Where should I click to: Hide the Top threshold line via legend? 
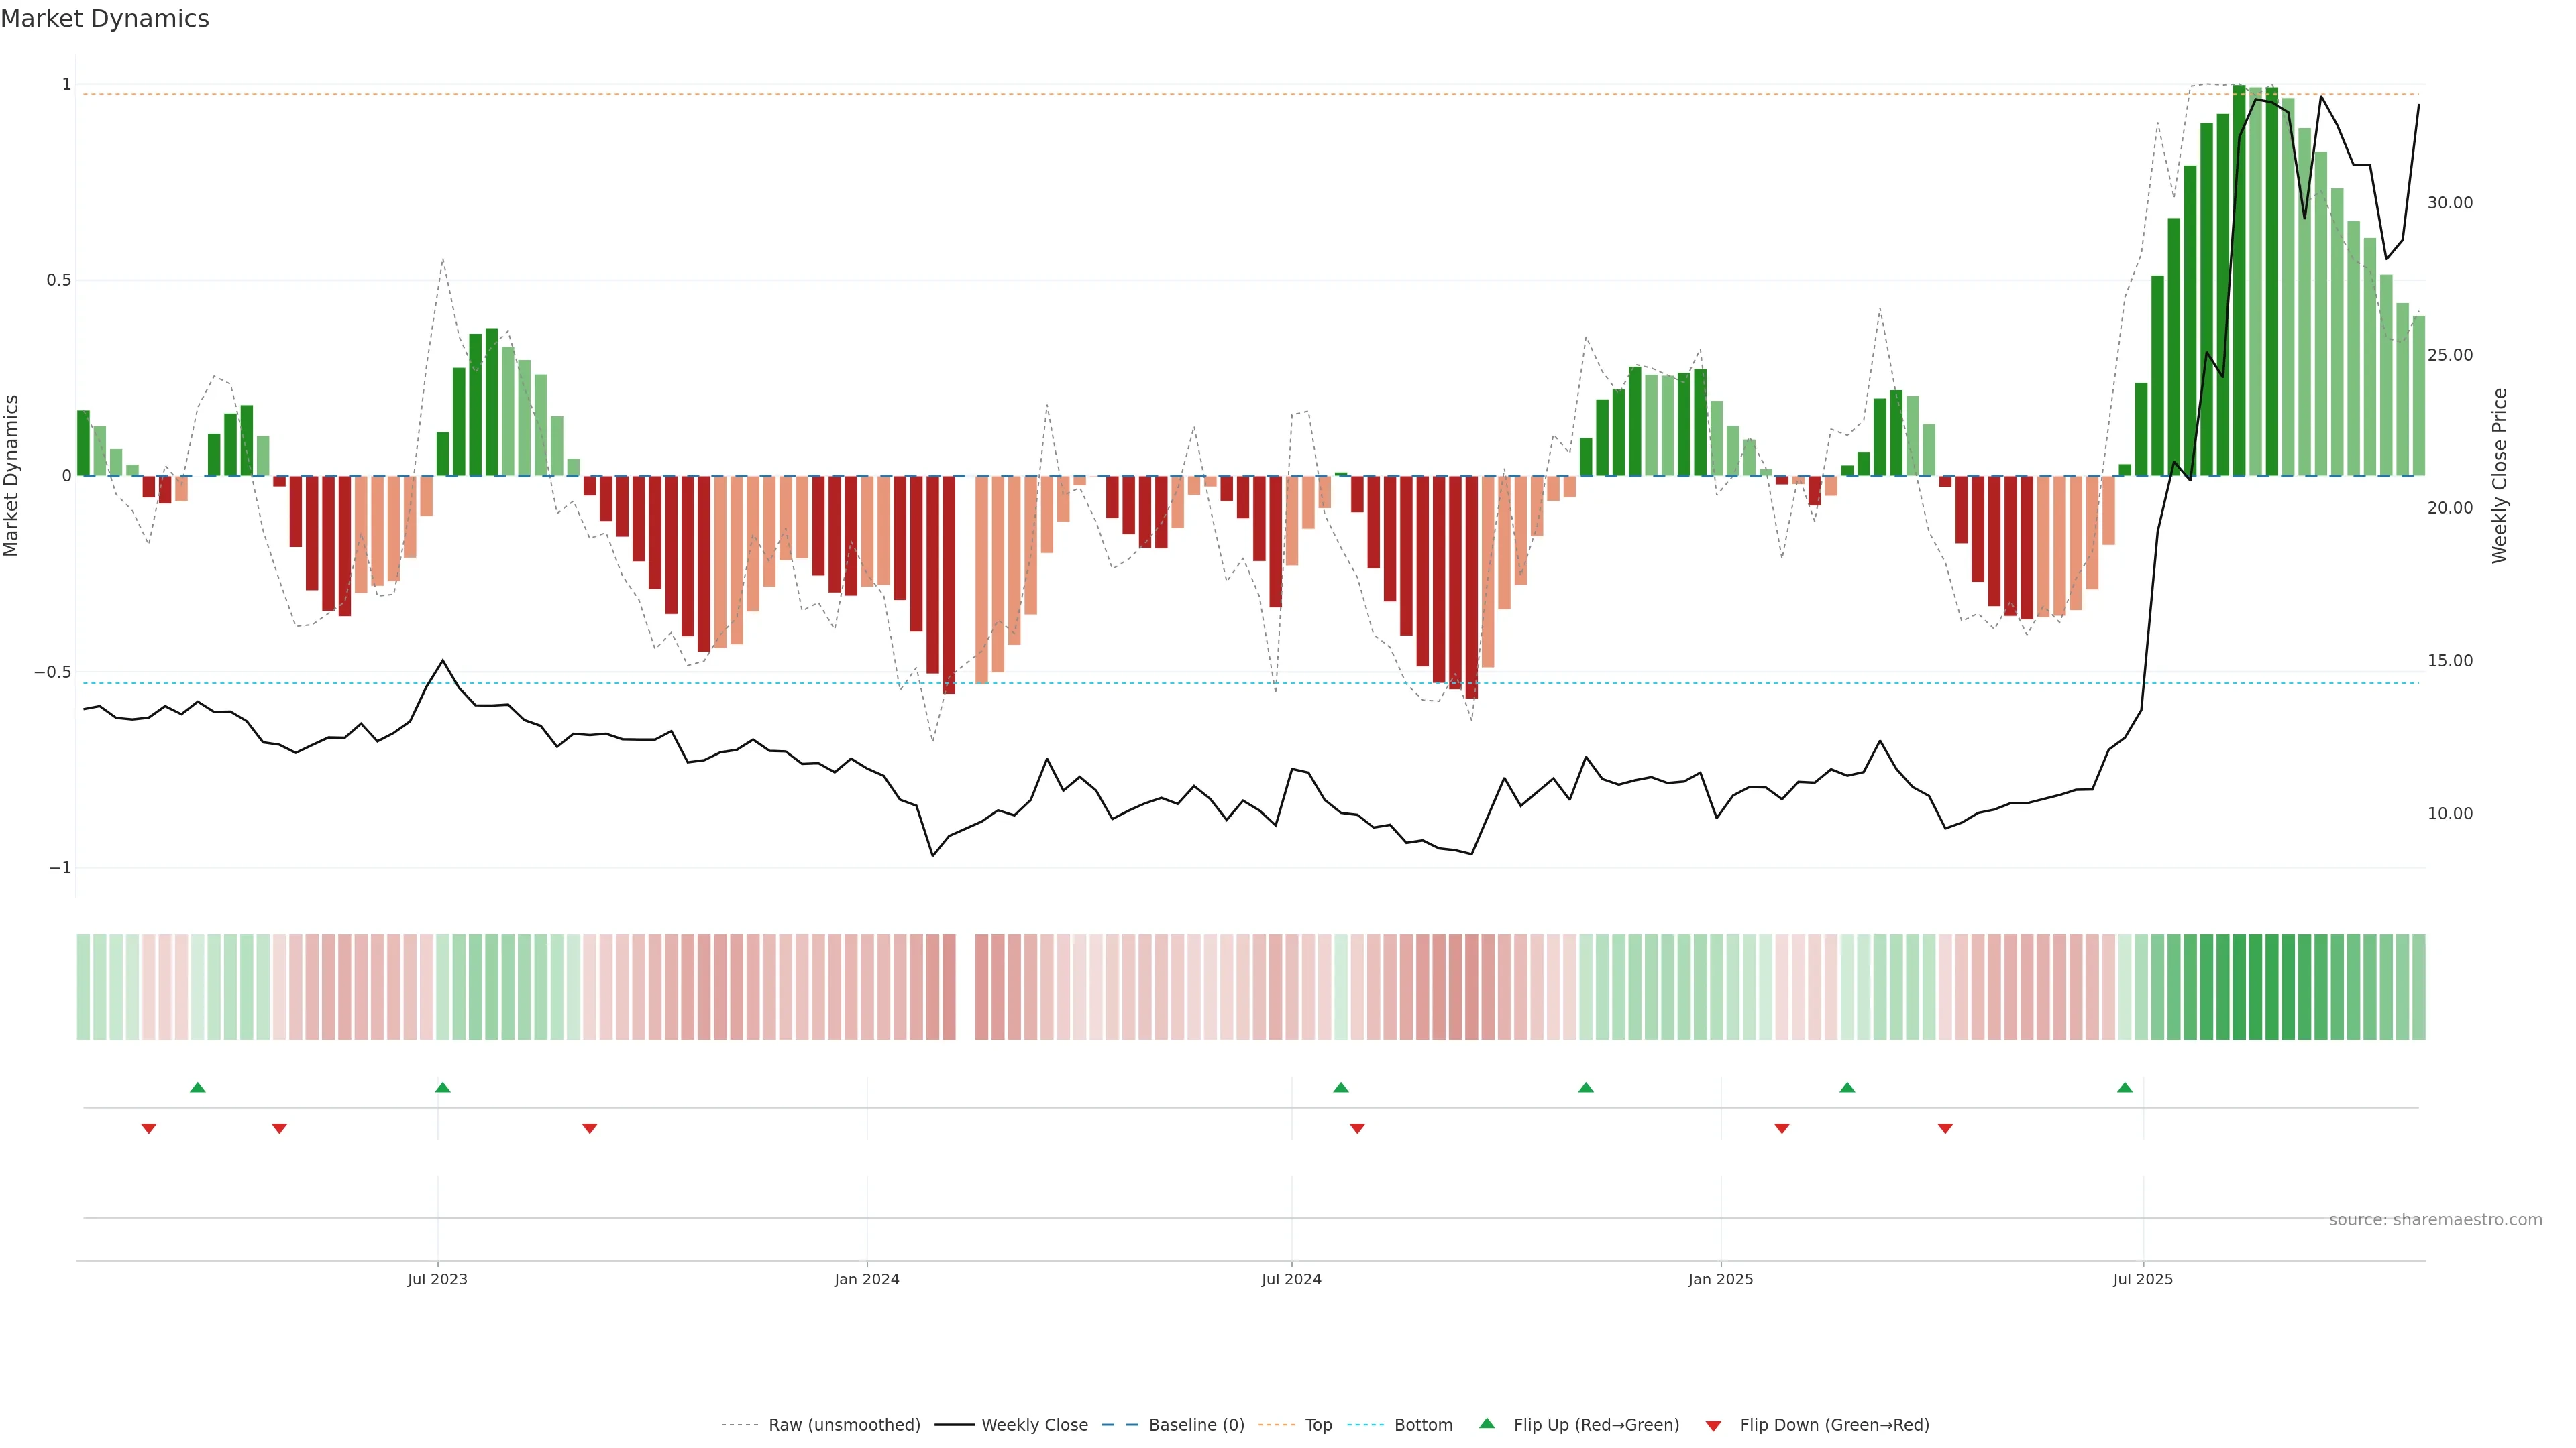(1318, 1425)
